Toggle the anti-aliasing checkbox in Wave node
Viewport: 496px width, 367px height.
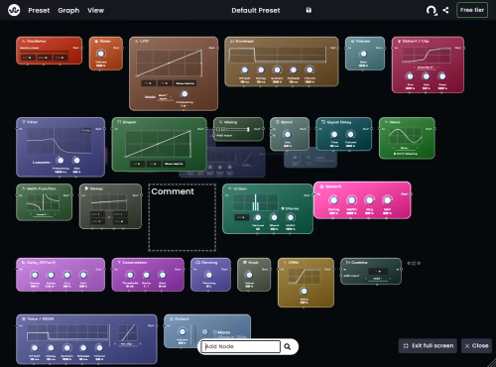(395, 154)
